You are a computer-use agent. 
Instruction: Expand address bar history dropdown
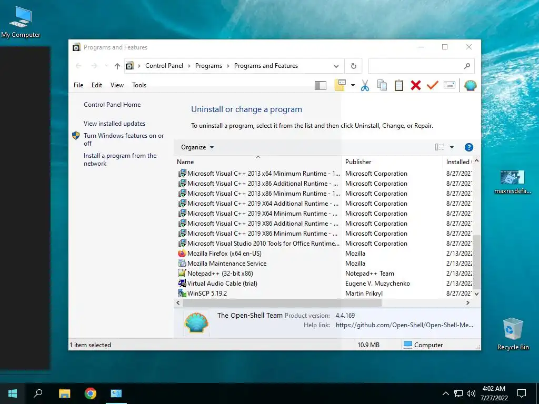(336, 66)
